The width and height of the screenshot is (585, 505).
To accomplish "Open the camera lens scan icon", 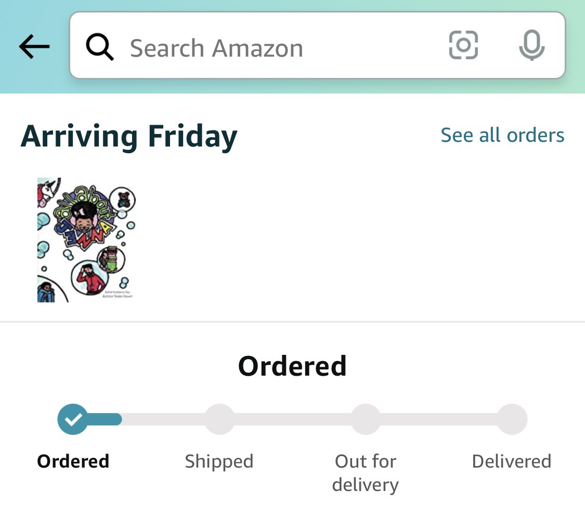I will click(x=463, y=45).
